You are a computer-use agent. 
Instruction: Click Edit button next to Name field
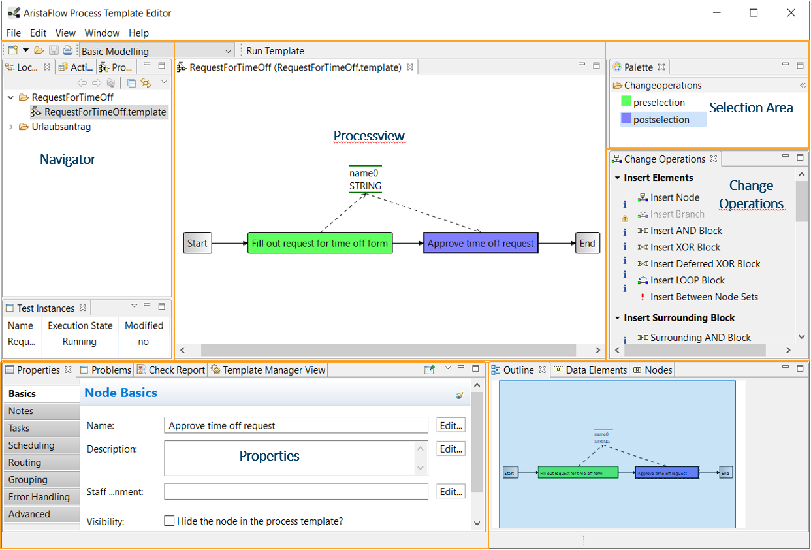pyautogui.click(x=451, y=425)
